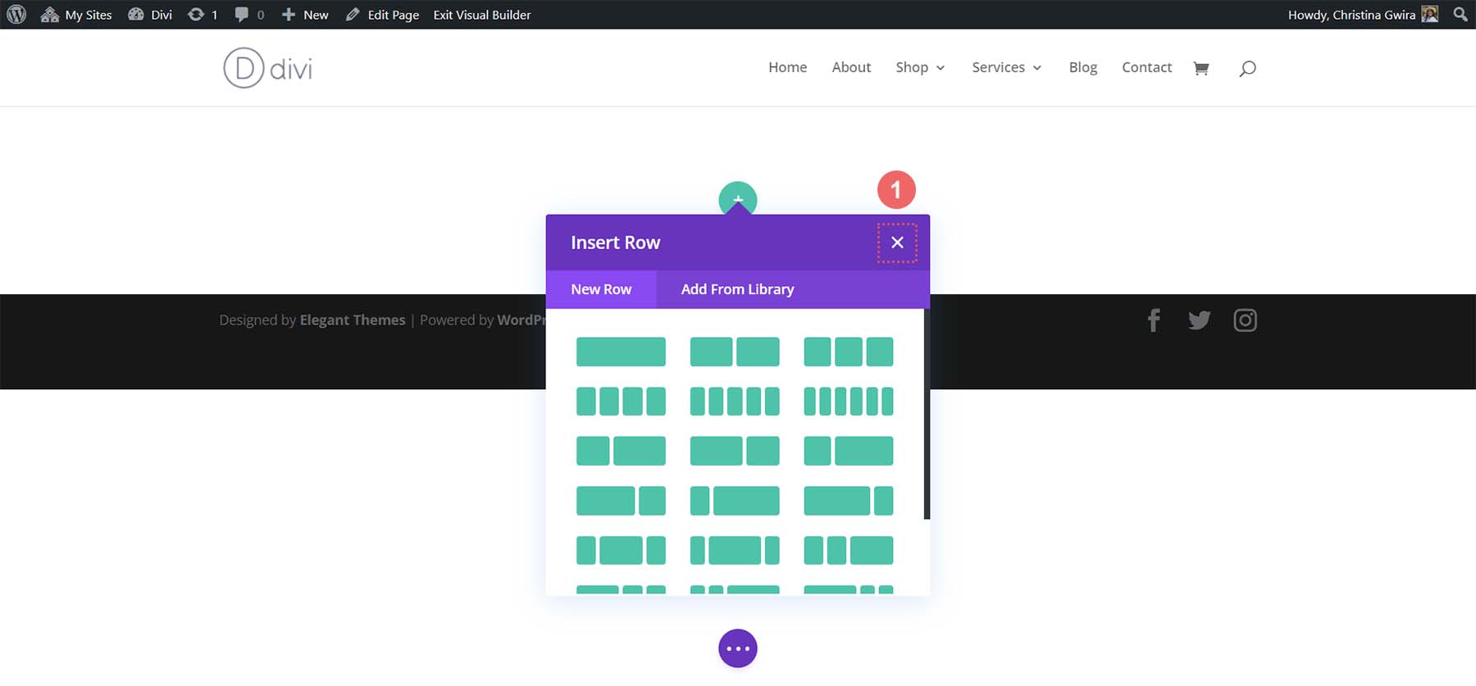The image size is (1476, 686).
Task: Choose the two equal columns layout
Action: point(735,352)
